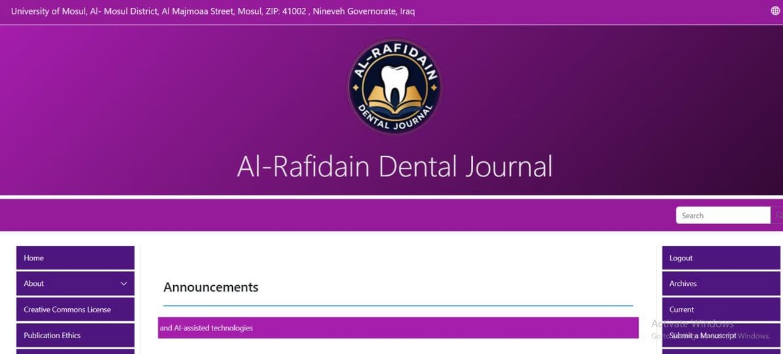Expand the About menu chevron

(x=123, y=284)
